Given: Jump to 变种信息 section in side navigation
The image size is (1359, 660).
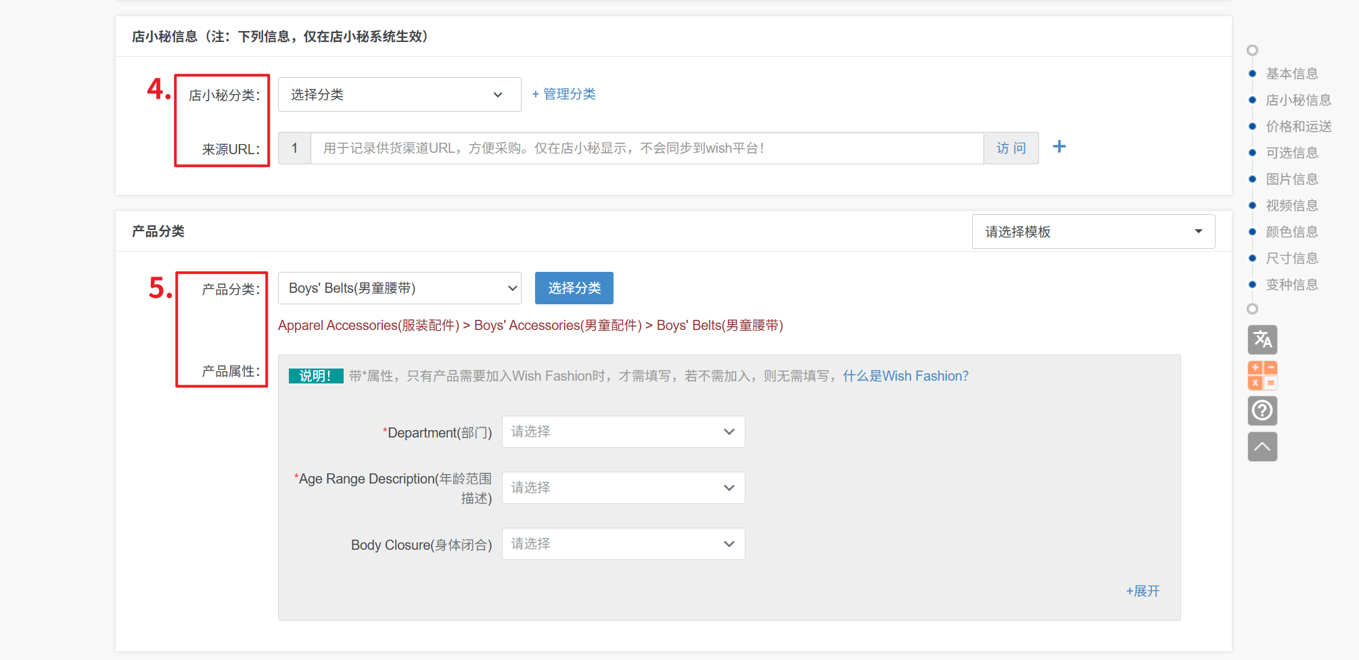Looking at the screenshot, I should (1291, 285).
